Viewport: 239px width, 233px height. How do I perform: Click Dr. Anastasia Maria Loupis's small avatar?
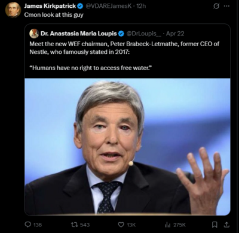pos(34,34)
